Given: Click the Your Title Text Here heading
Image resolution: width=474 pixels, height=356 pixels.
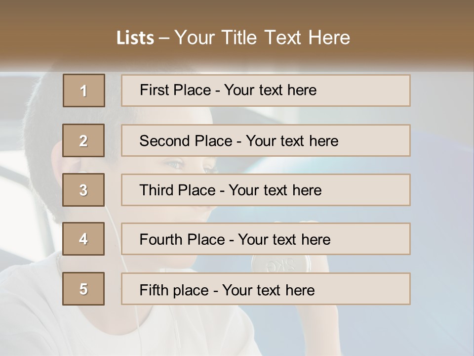Looking at the screenshot, I should [x=262, y=38].
